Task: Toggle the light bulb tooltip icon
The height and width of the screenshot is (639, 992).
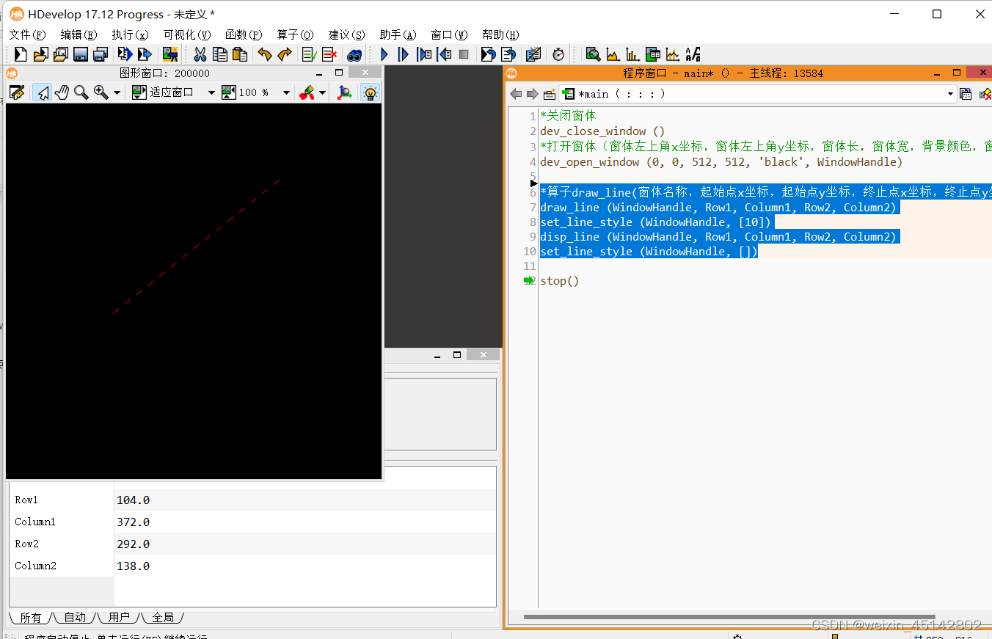Action: [371, 92]
